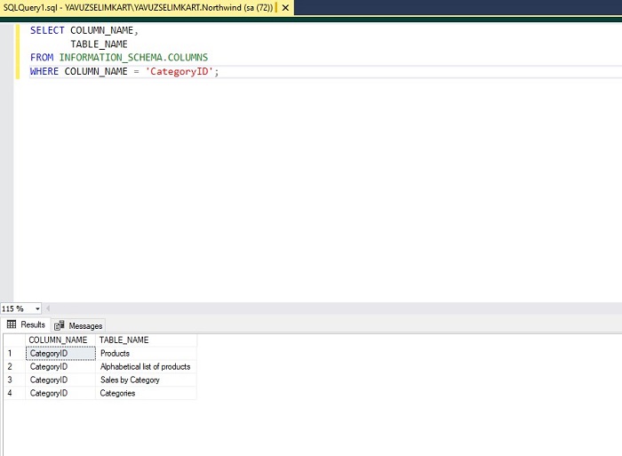Click the SELECT keyword in the editor
622x456 pixels.
click(x=47, y=30)
